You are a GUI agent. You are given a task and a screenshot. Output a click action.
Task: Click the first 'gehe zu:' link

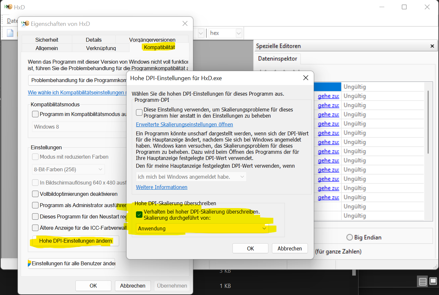point(328,96)
